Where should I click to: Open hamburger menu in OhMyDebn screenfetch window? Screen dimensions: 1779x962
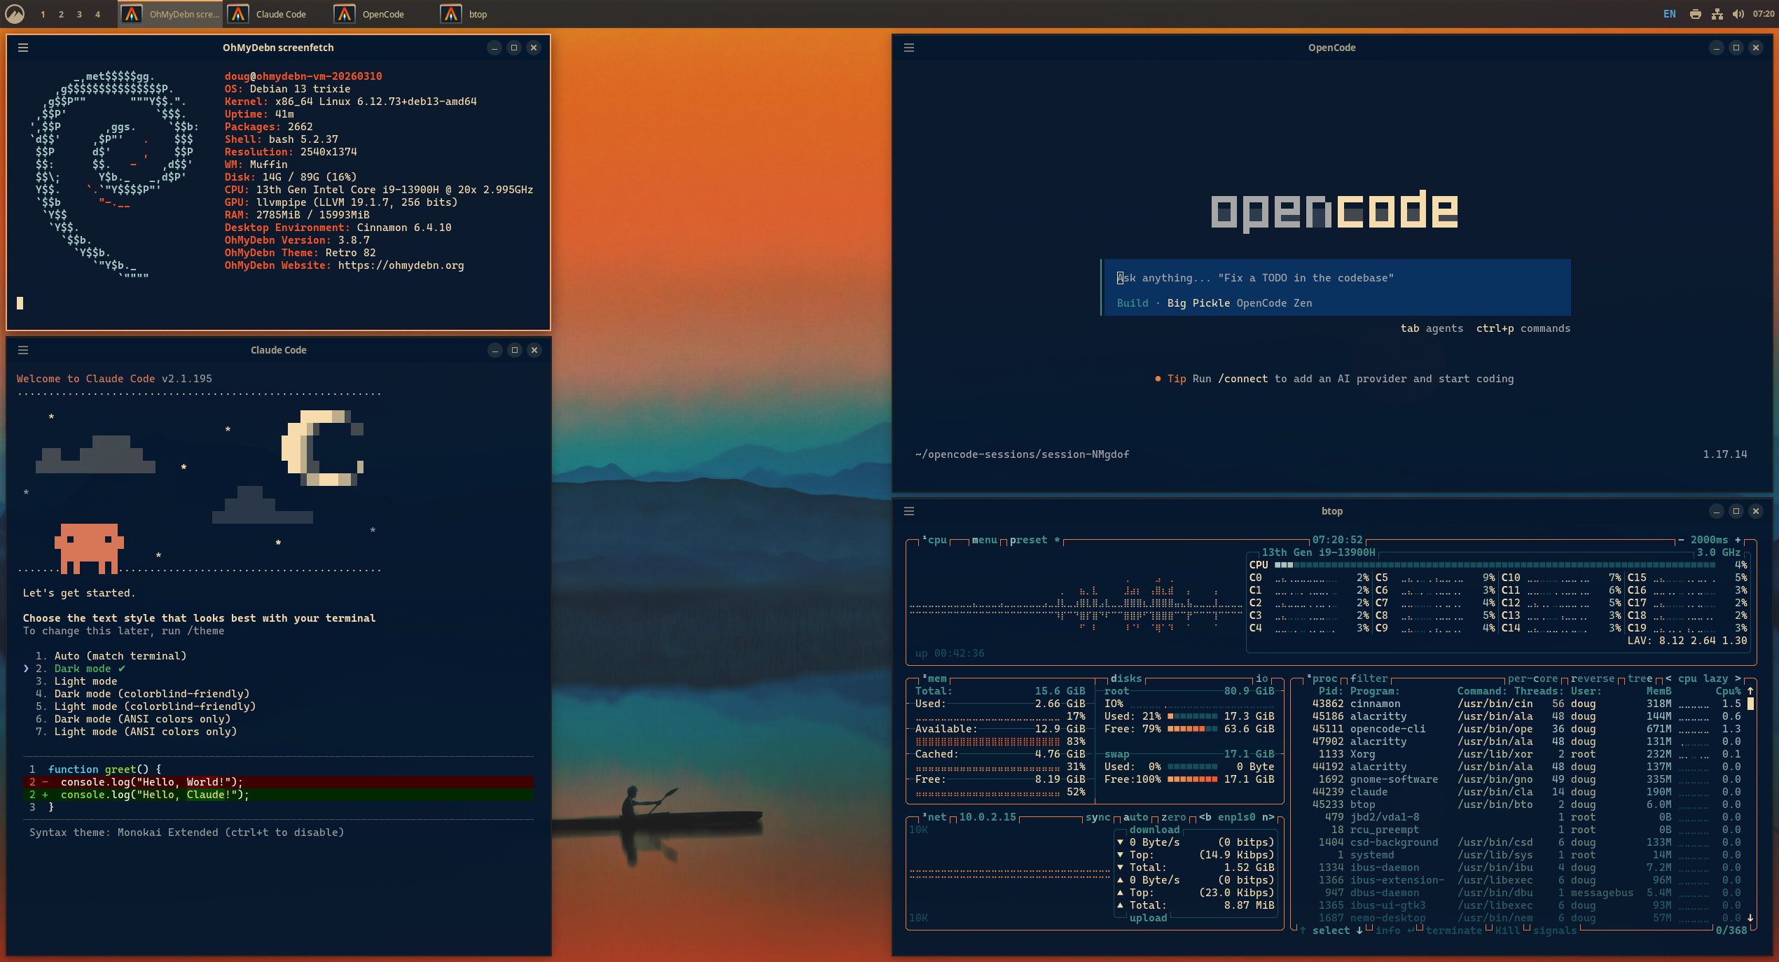tap(23, 48)
